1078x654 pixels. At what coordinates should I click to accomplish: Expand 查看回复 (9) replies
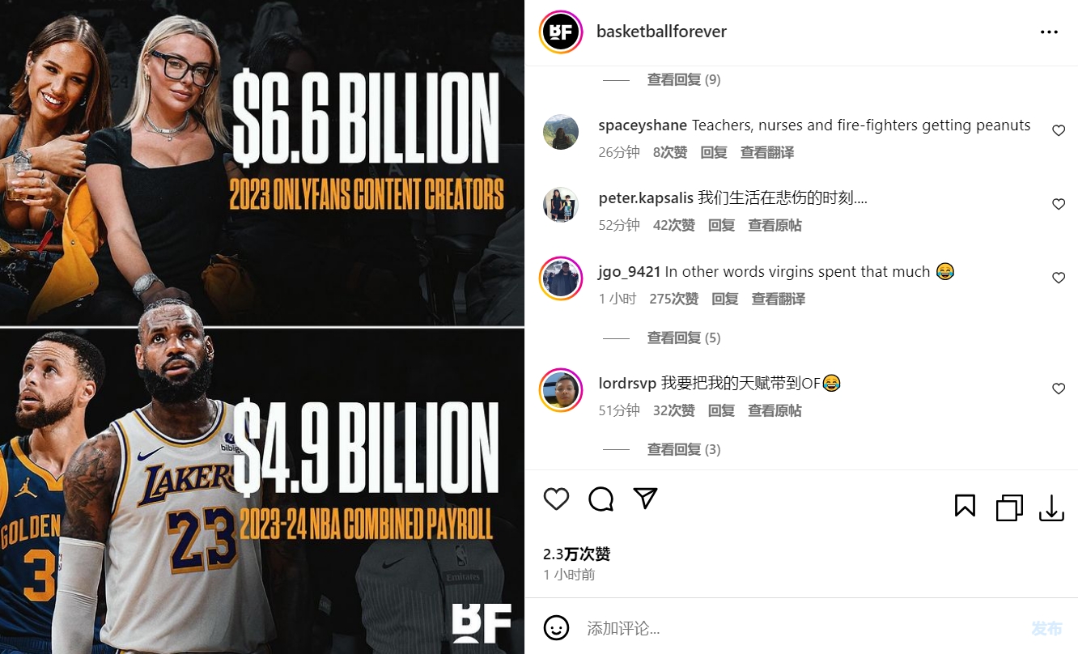pyautogui.click(x=684, y=79)
